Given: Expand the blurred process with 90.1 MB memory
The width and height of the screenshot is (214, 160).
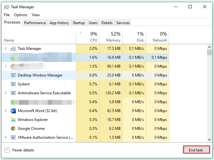Looking at the screenshot, I should [6, 66].
